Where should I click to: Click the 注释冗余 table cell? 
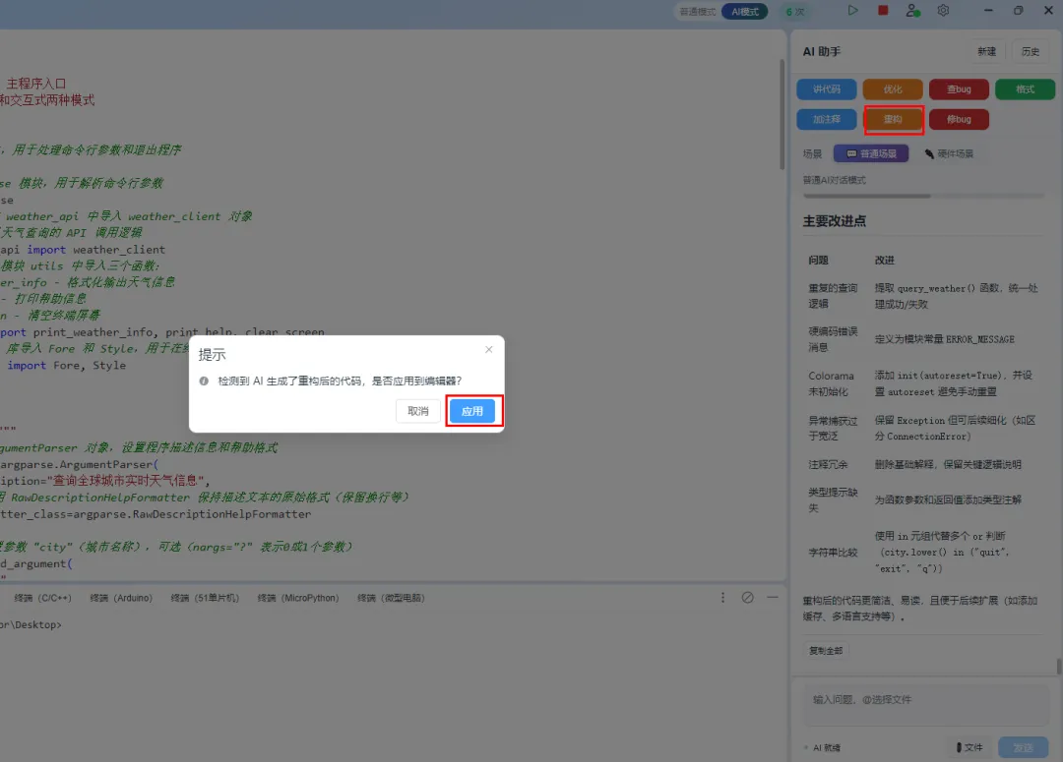828,465
